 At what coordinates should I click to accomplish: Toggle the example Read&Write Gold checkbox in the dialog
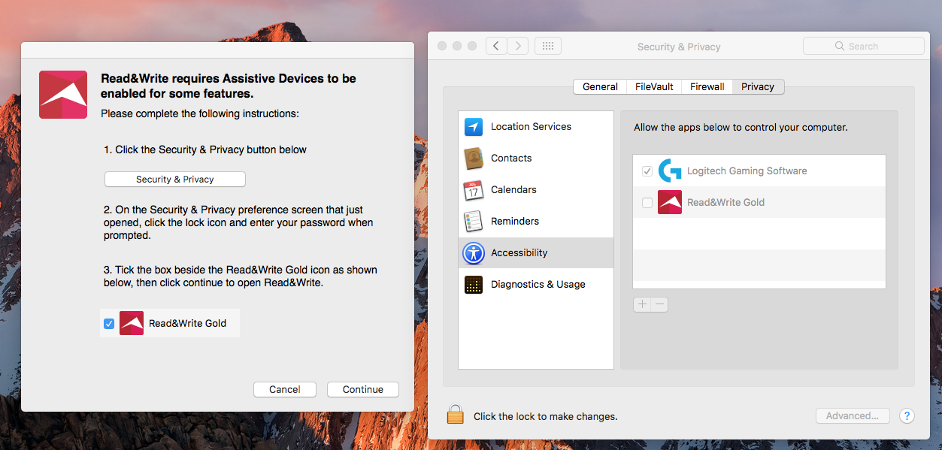tap(109, 324)
